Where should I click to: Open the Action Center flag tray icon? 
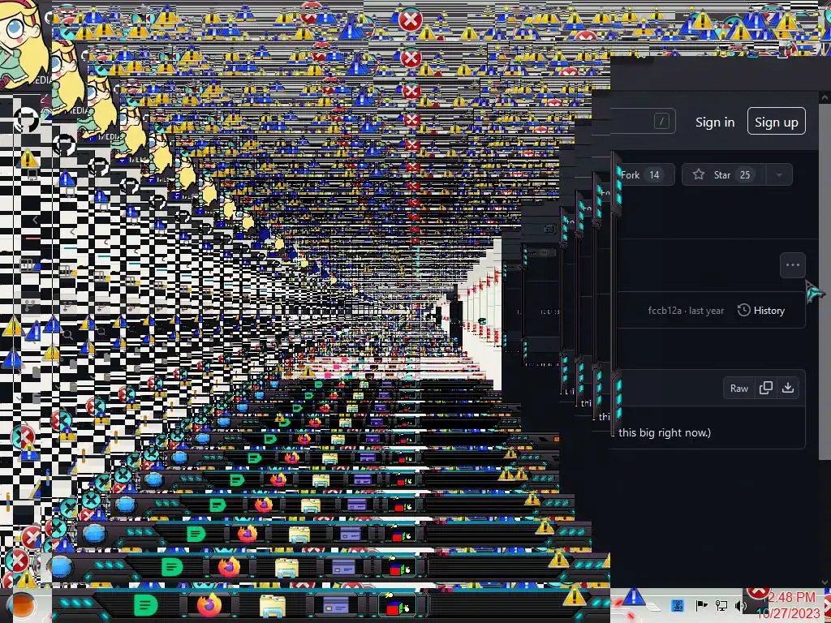[x=700, y=605]
